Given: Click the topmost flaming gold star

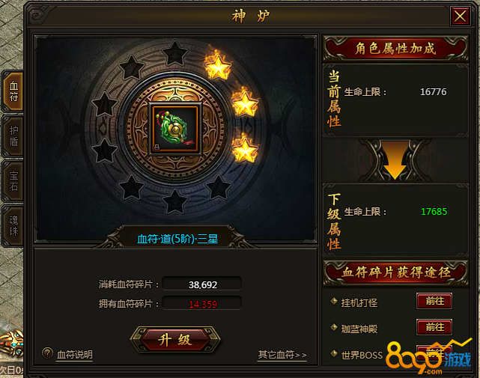Looking at the screenshot, I should 218,66.
